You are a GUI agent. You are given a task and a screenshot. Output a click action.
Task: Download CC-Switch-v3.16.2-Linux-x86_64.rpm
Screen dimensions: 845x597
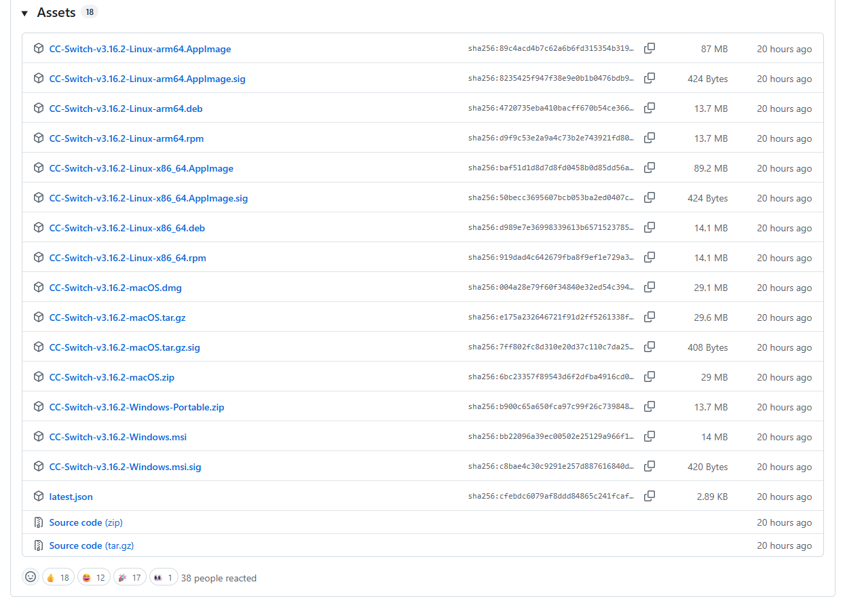point(128,258)
